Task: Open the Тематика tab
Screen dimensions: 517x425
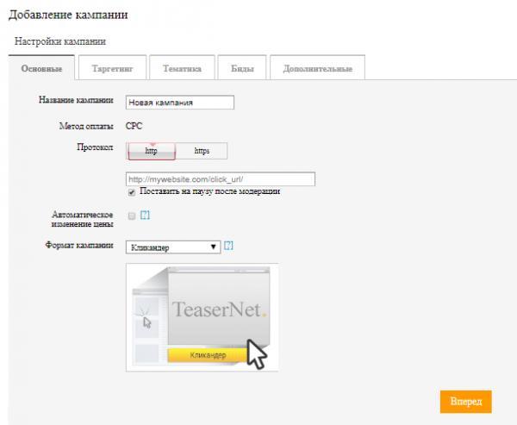Action: pyautogui.click(x=182, y=67)
